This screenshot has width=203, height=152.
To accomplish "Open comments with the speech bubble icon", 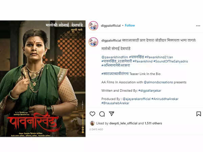I will [x=102, y=114].
